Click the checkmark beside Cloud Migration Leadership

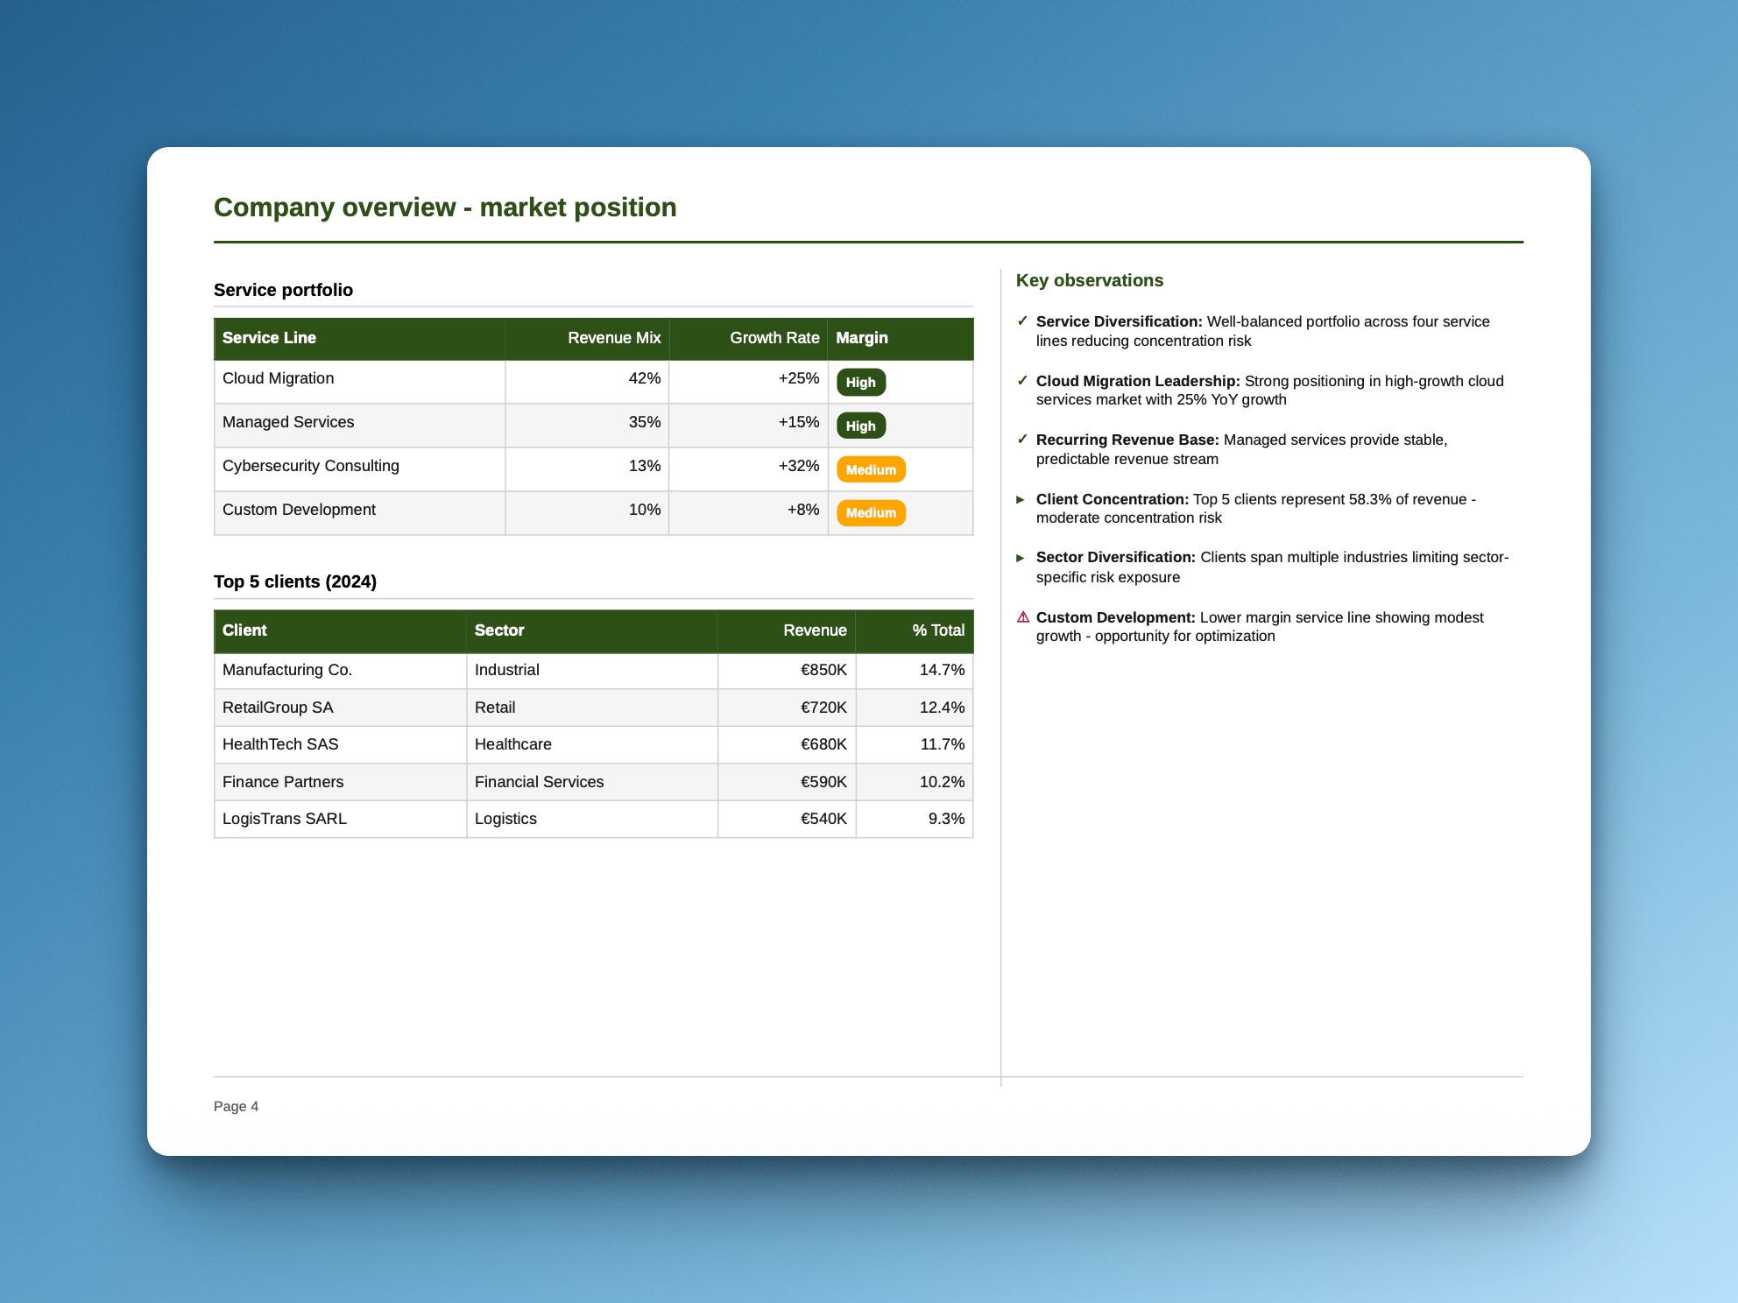[x=1021, y=381]
